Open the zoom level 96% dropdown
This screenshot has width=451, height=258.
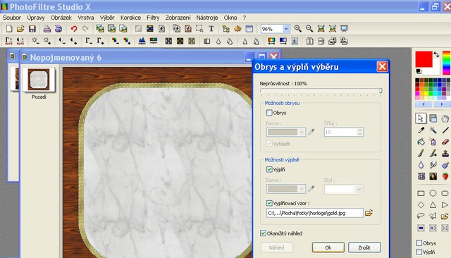click(286, 29)
